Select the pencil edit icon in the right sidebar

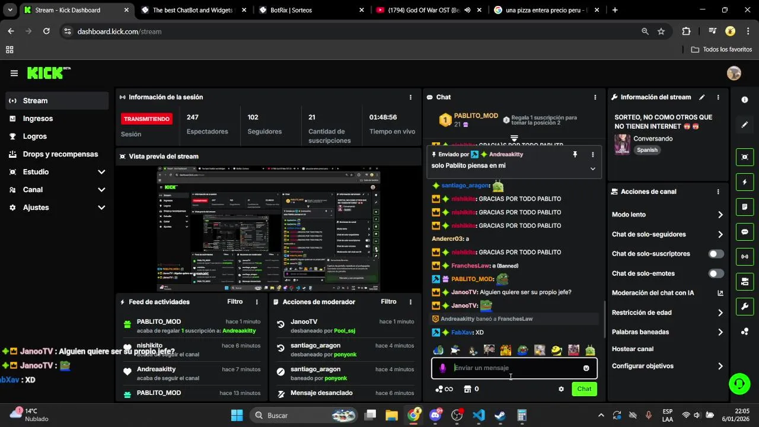tap(745, 125)
